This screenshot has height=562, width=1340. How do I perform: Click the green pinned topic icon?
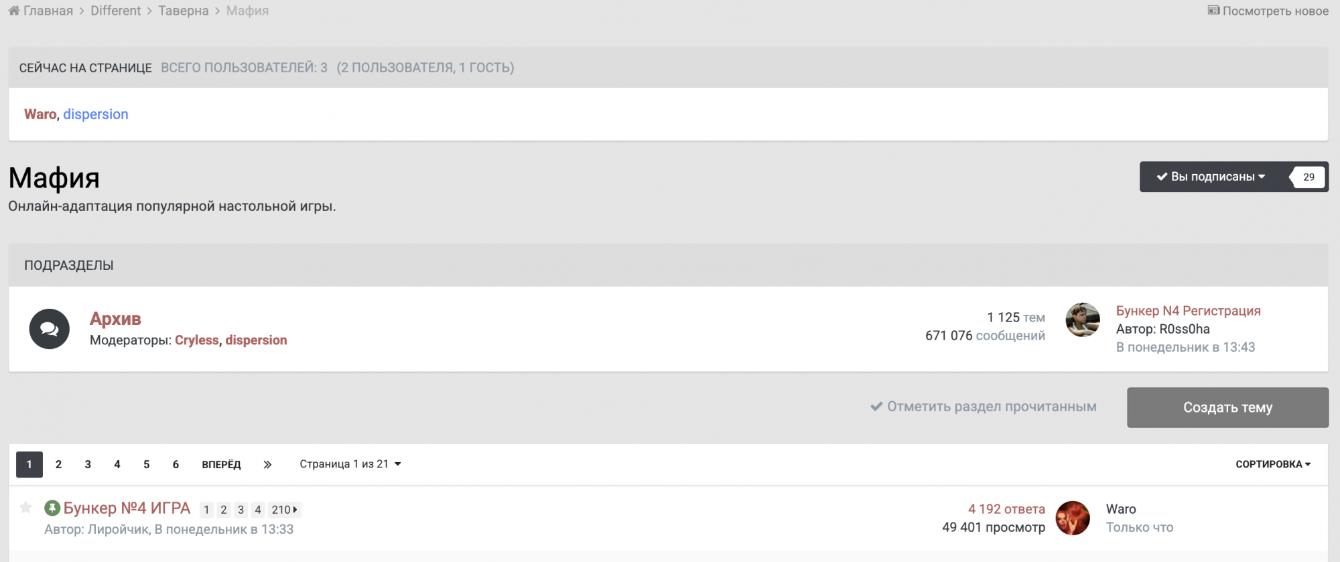52,508
